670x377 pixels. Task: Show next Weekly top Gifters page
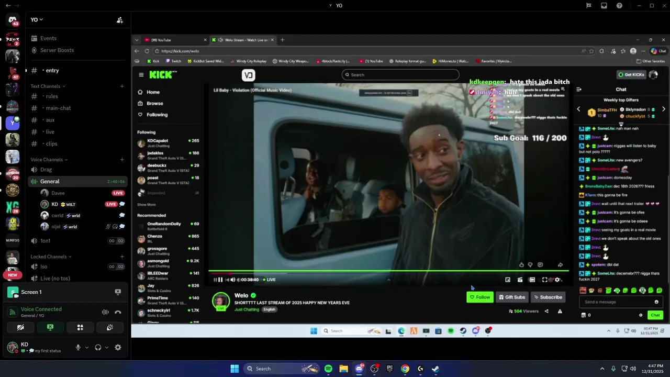(663, 109)
